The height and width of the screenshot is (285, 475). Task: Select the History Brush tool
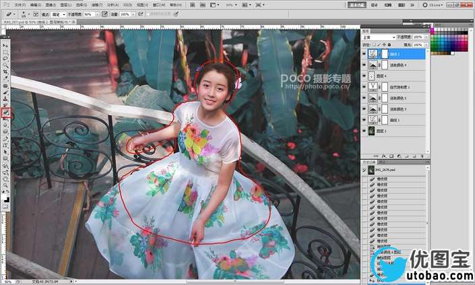coord(5,105)
